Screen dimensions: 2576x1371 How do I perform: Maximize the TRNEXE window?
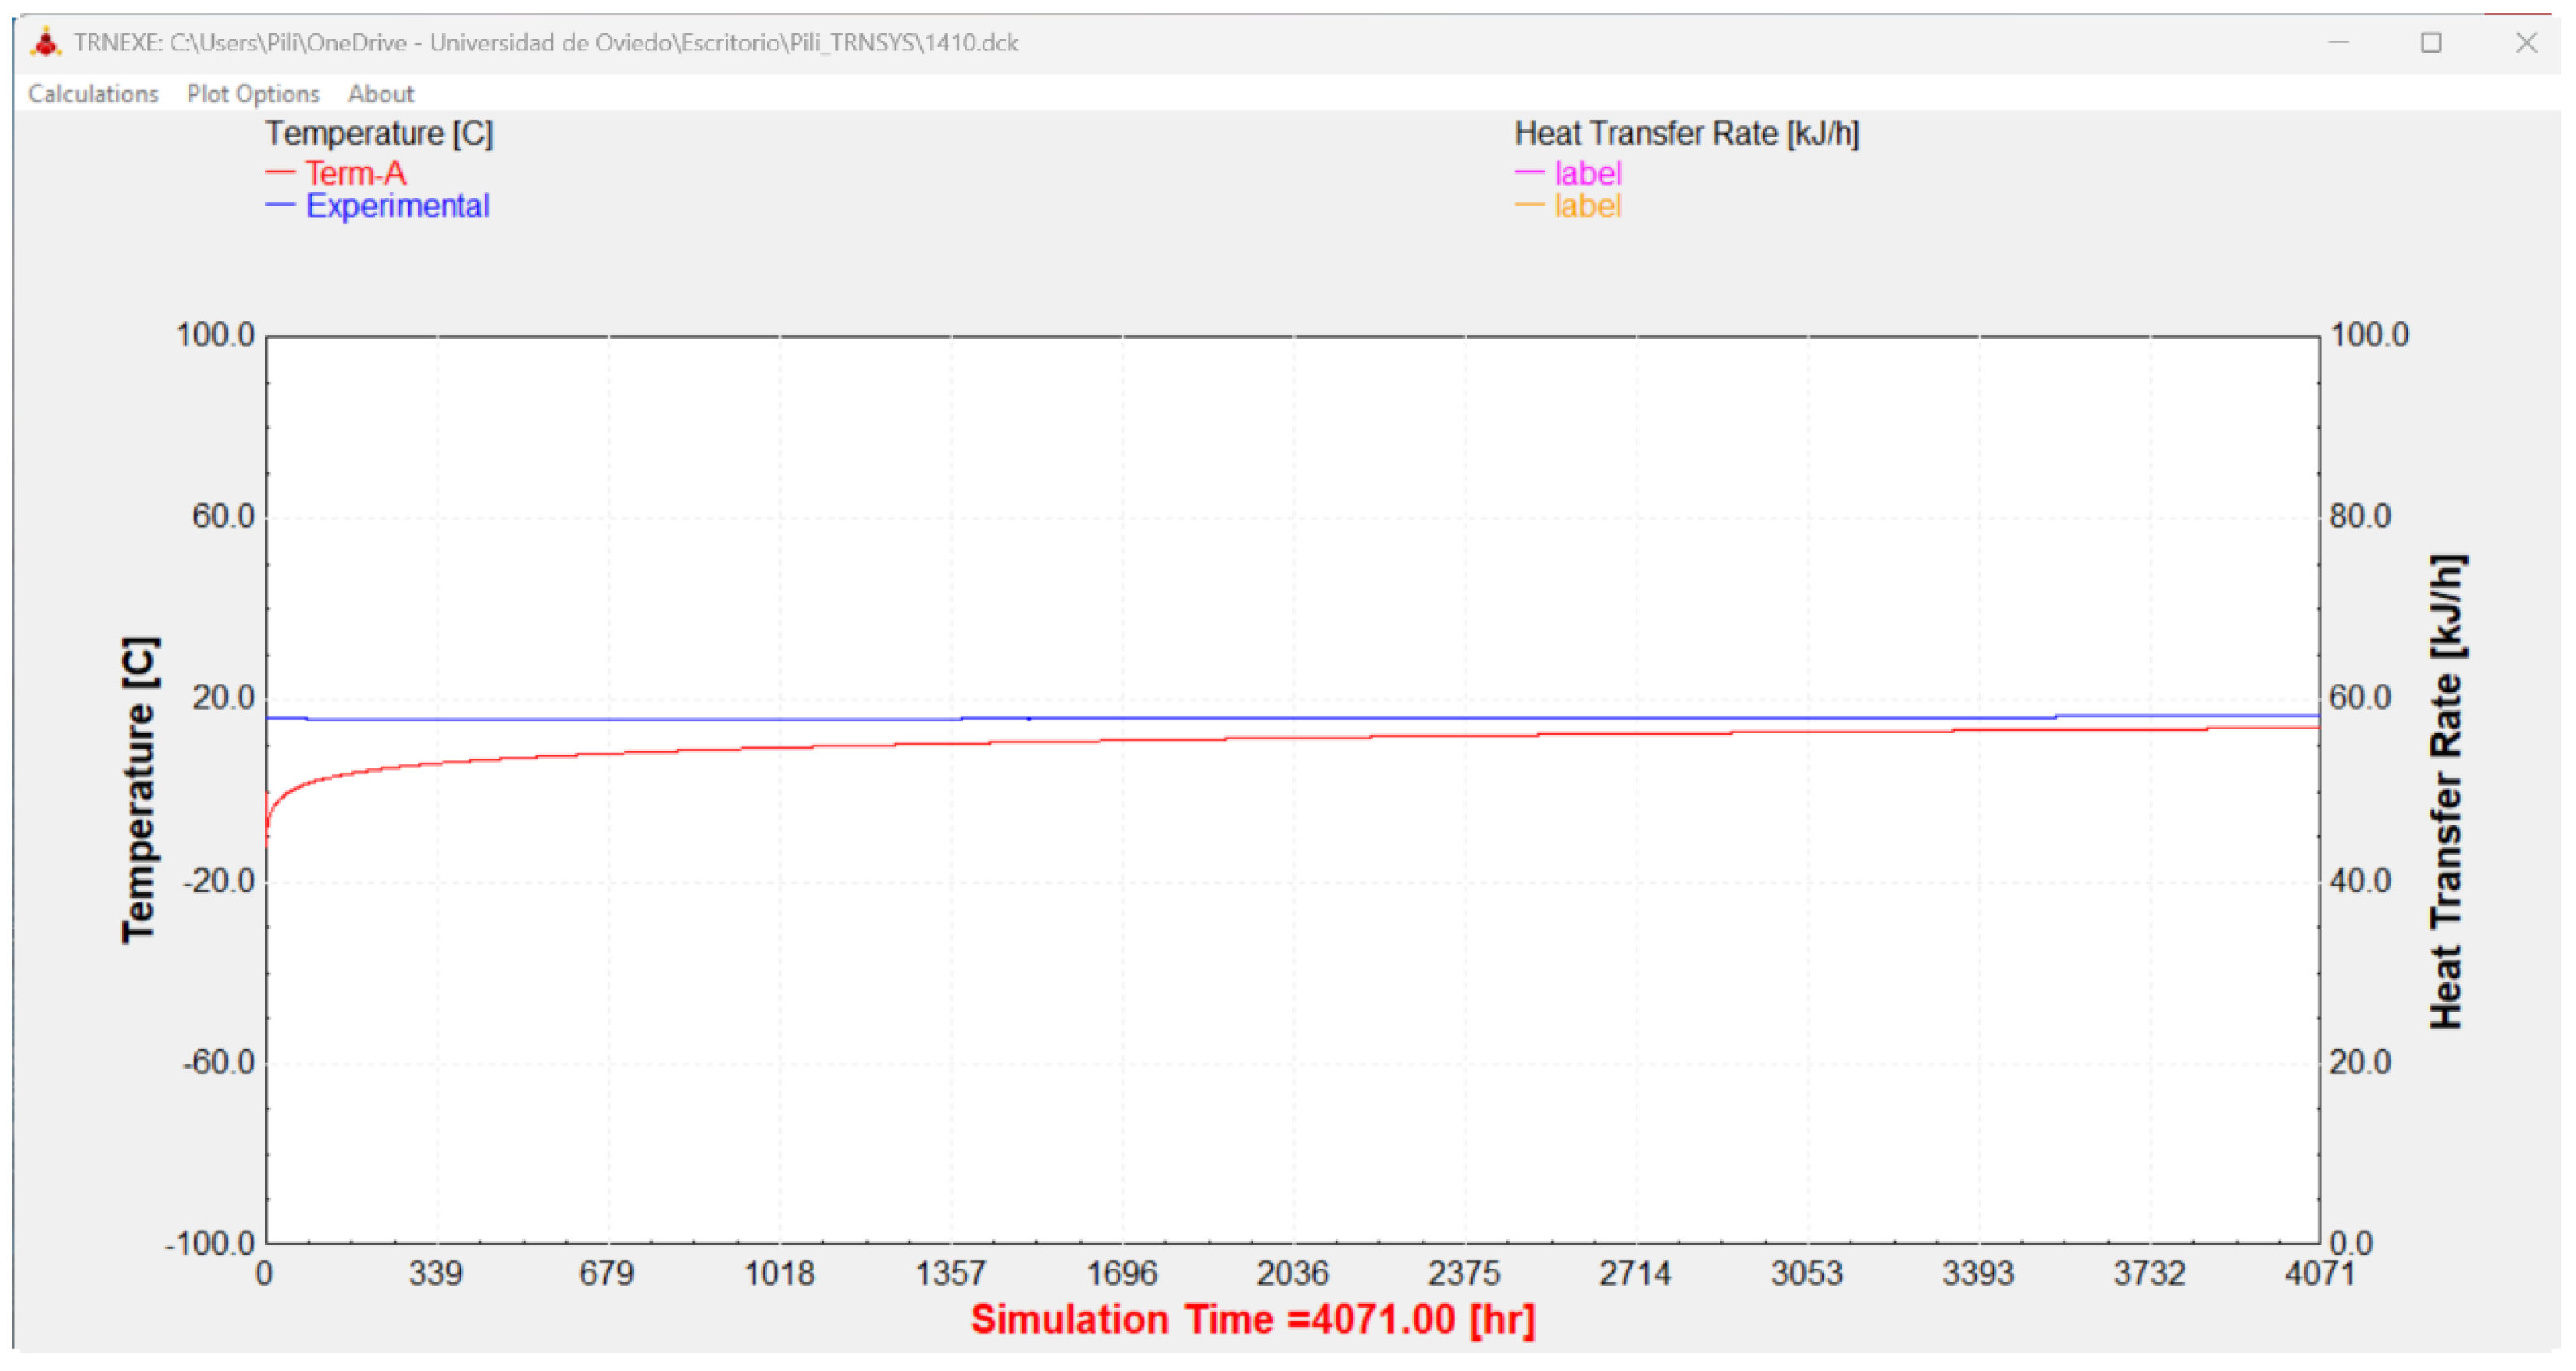pos(2431,43)
